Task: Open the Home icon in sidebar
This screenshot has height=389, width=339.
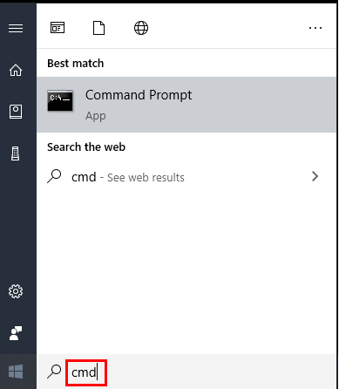Action: point(16,70)
